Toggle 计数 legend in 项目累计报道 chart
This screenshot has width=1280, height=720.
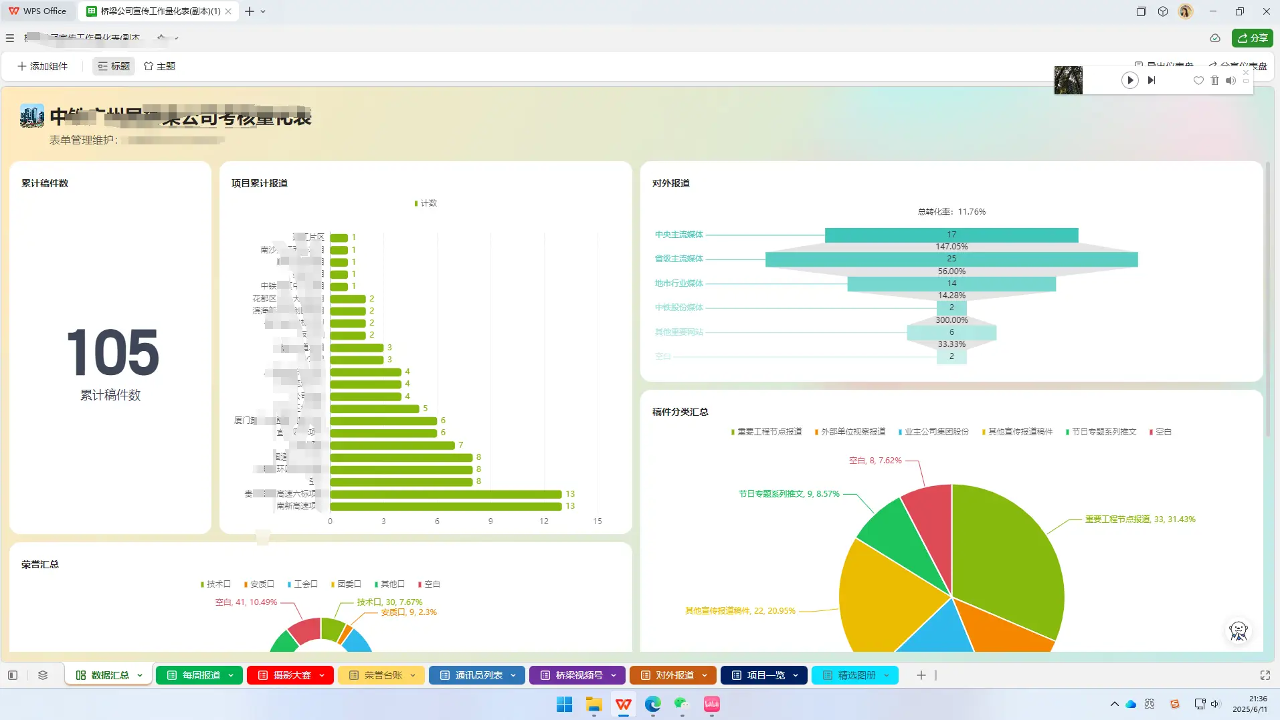[x=426, y=203]
